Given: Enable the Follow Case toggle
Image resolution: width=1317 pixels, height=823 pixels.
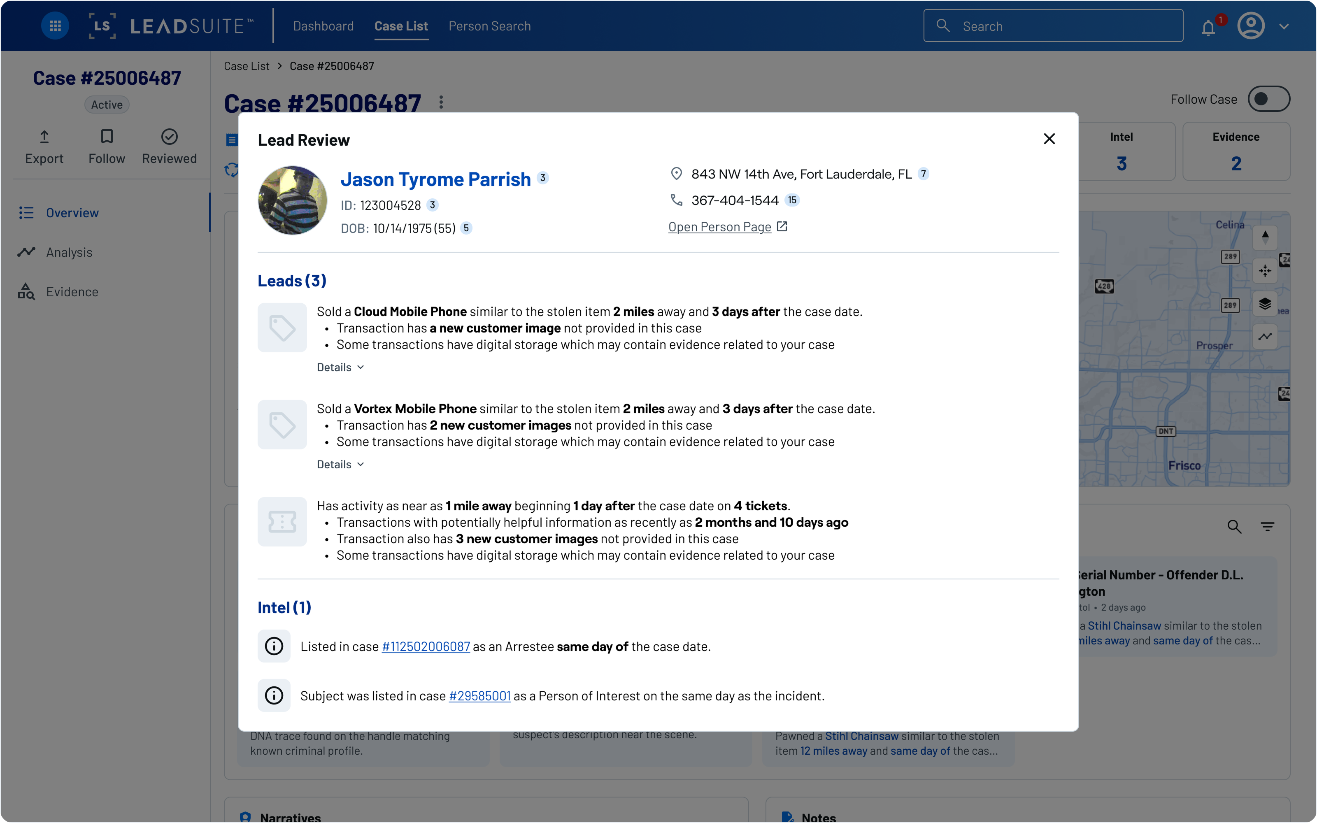Looking at the screenshot, I should [1268, 98].
